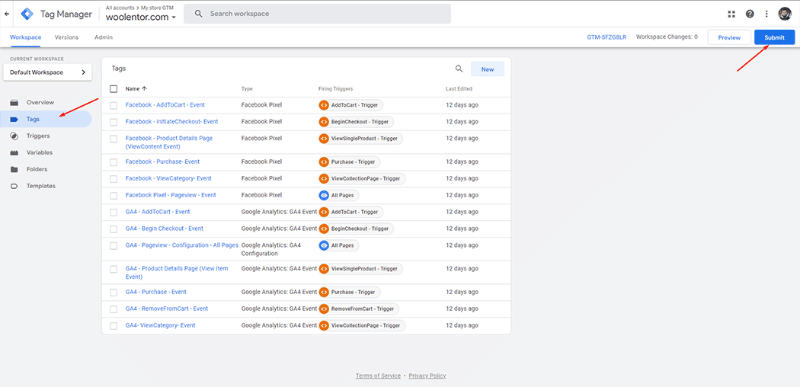This screenshot has width=800, height=387.
Task: Click the Overview briefcase icon in sidebar
Action: 14,103
